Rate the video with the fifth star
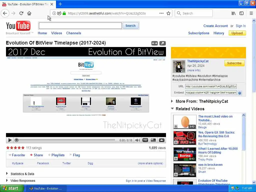This screenshot has height=192, width=256. coord(23,148)
